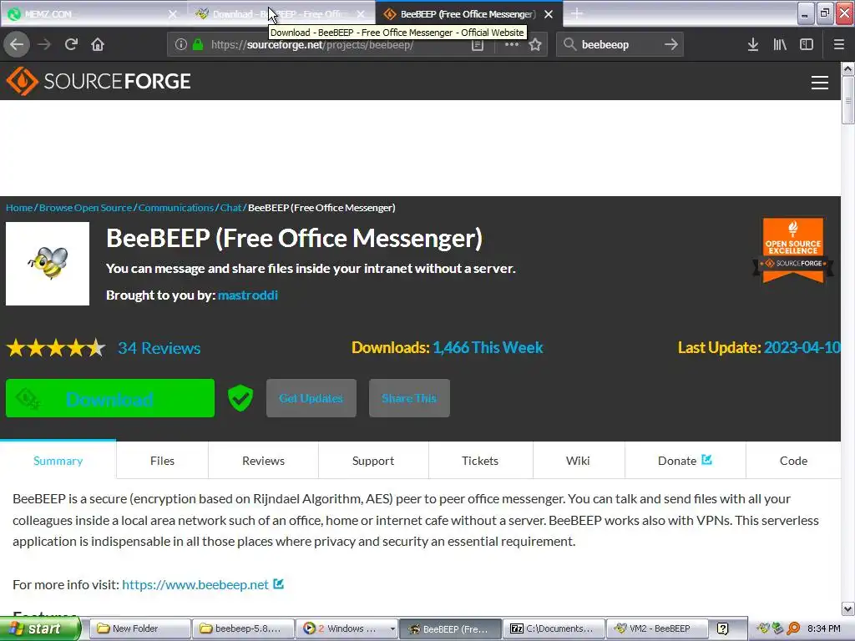
Task: Switch to New Folder taskbar window
Action: tap(139, 628)
